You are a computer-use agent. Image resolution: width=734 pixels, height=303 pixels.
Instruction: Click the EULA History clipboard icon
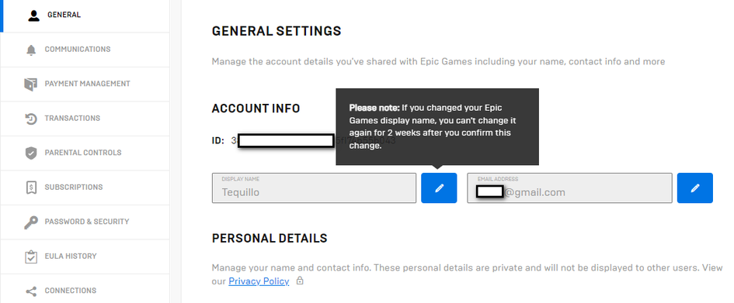tap(31, 257)
